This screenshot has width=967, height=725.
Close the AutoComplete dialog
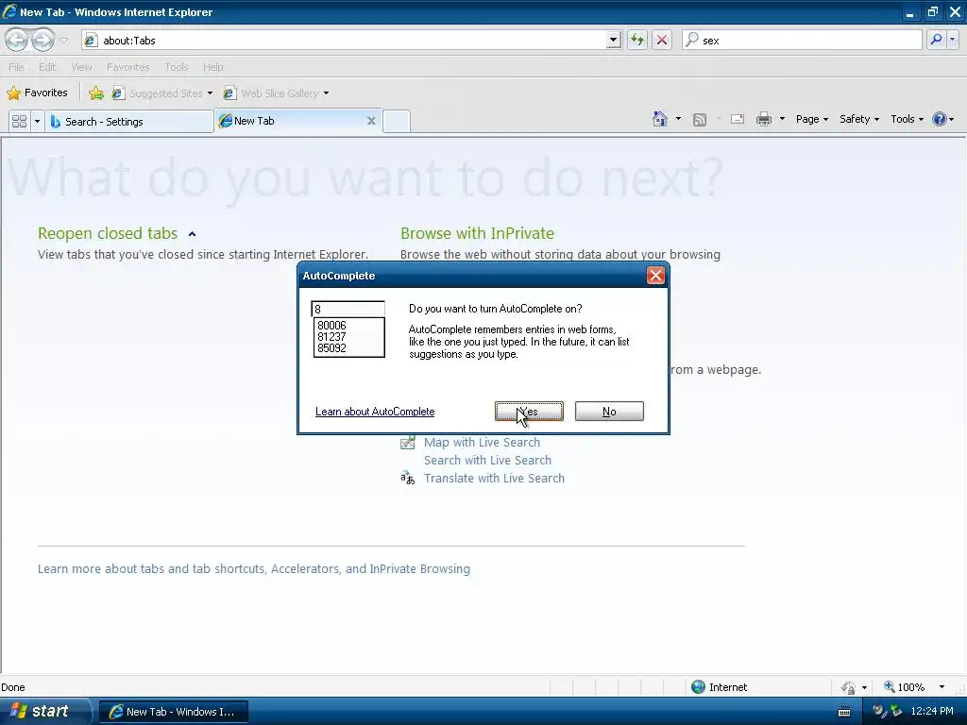pyautogui.click(x=655, y=276)
